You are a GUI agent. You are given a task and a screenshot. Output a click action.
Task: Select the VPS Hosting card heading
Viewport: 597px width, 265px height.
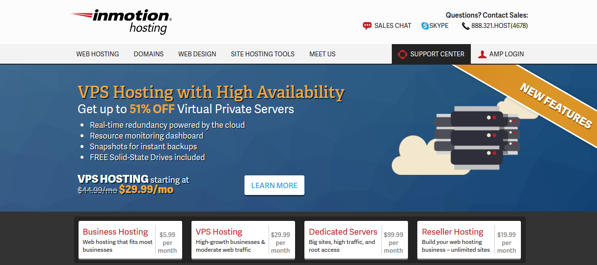[219, 232]
